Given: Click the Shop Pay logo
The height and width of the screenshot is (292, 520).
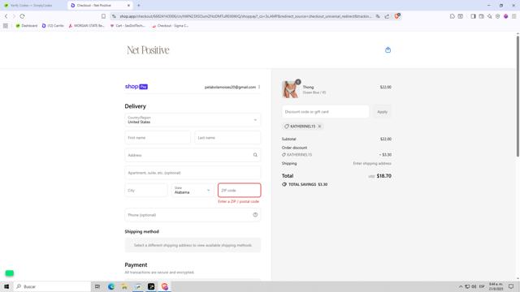Looking at the screenshot, I should pyautogui.click(x=136, y=87).
